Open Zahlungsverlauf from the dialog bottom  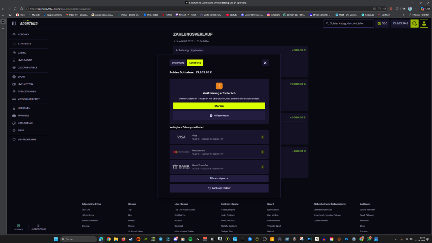click(x=219, y=188)
